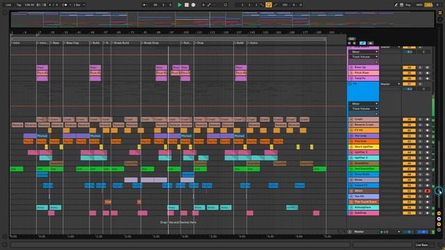This screenshot has width=445, height=250.
Task: Click the Lock Envelopes icon
Action: [x=371, y=43]
